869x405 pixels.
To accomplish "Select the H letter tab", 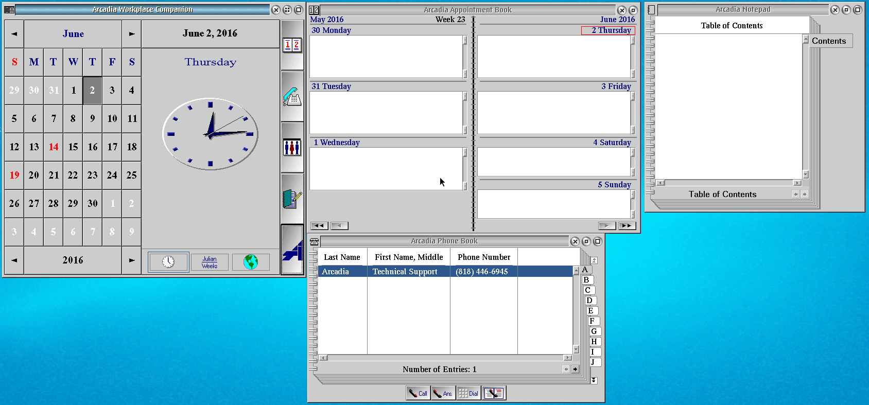I will (x=595, y=342).
